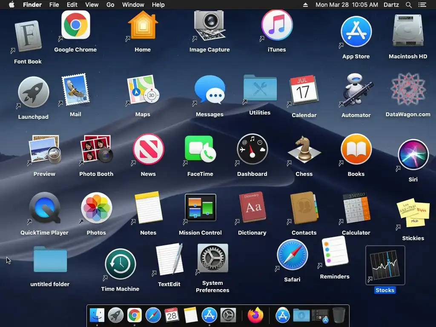Select the Time Machine desktop icon
This screenshot has height=327, width=436.
tap(120, 264)
